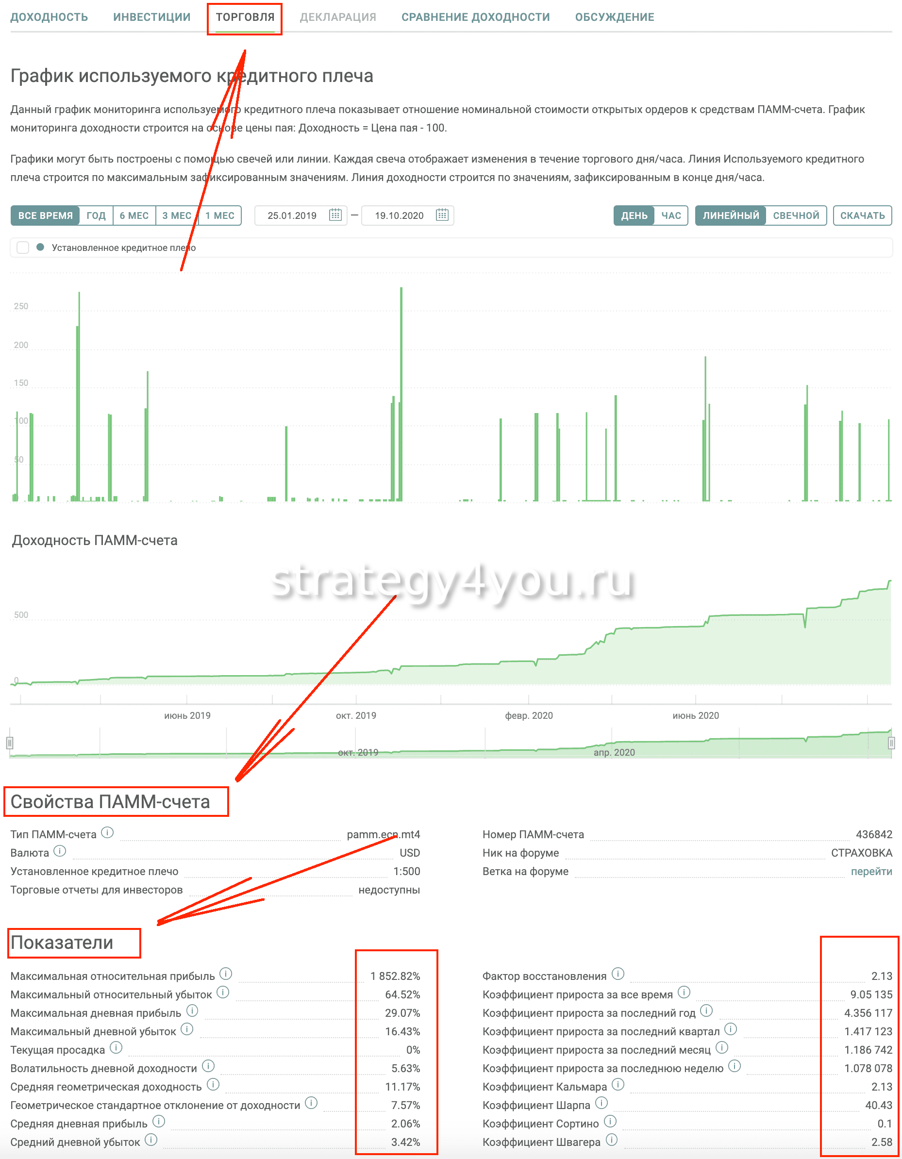Open start date calendar picker icon

(x=335, y=215)
